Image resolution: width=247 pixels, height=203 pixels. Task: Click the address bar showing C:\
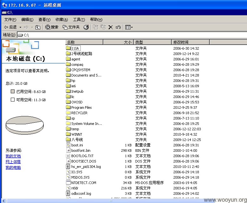click(x=132, y=35)
